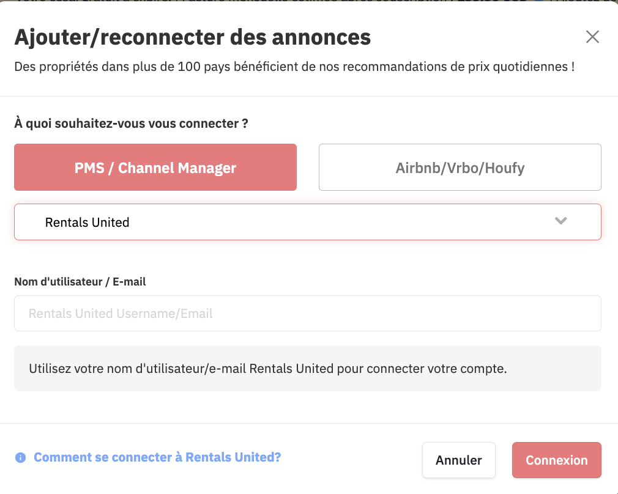Click the grey Utilisez votre nom d'utilisateur hint box
Image resolution: width=618 pixels, height=494 pixels.
point(307,368)
